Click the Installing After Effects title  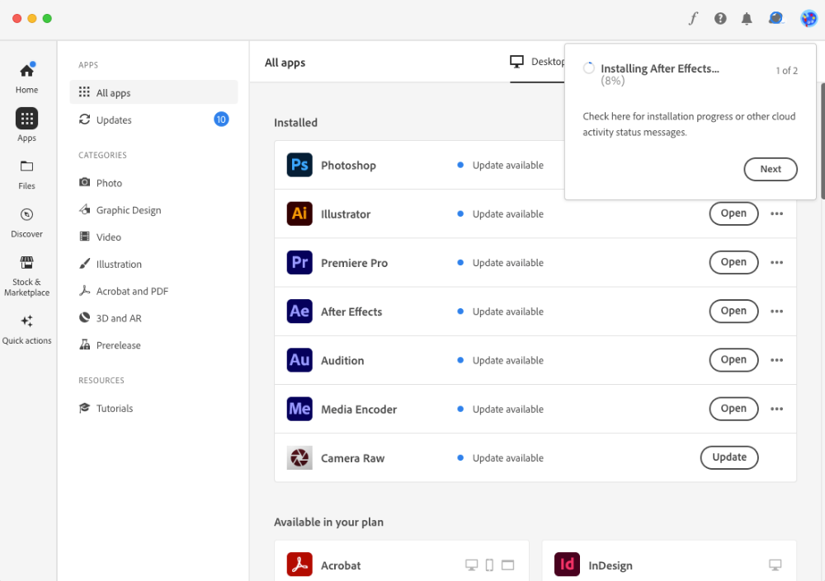coord(660,69)
